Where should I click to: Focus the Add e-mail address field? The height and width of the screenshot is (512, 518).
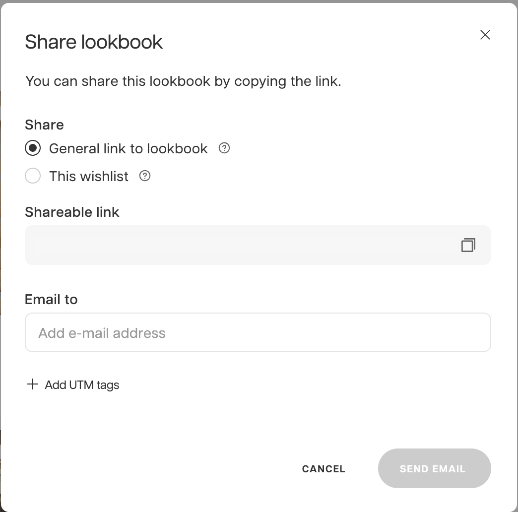[x=258, y=332]
